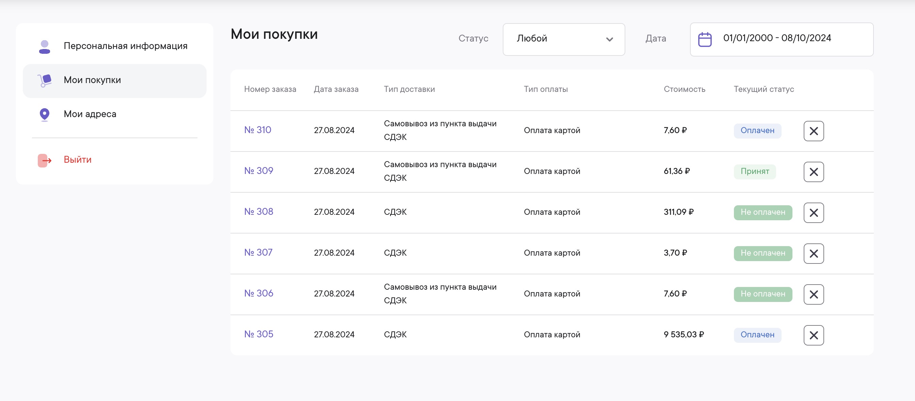The height and width of the screenshot is (401, 915).
Task: Click the map pin icon for Мои адреса
Action: [x=44, y=115]
